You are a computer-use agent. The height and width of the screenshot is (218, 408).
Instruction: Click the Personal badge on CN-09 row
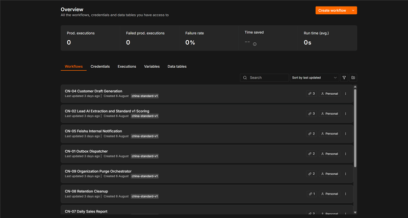329,174
